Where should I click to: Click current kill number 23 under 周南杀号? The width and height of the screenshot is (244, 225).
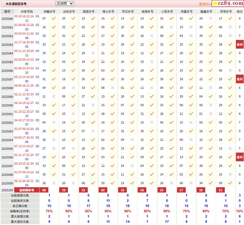click(83, 190)
